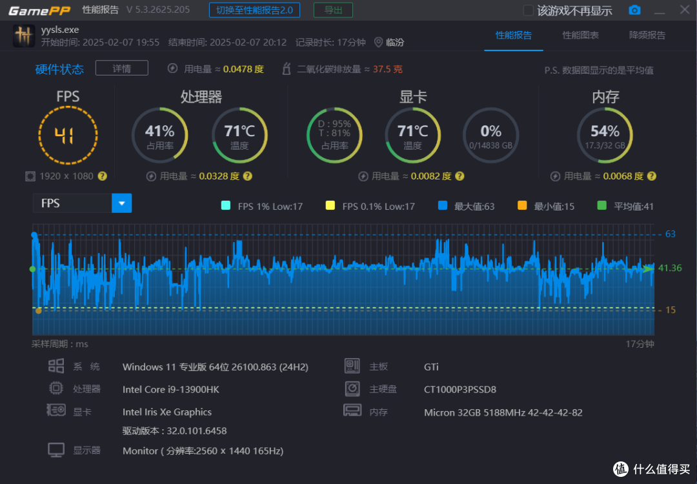
Task: Switch to 性能报告 tab
Action: pos(514,35)
